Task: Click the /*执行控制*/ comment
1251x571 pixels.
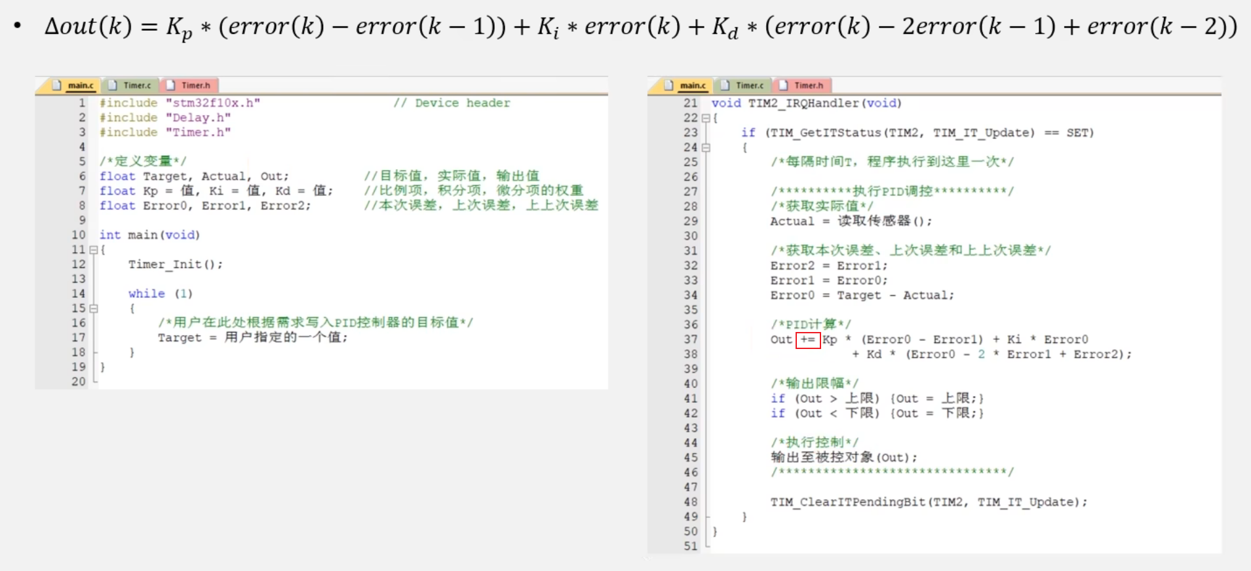Action: (815, 442)
